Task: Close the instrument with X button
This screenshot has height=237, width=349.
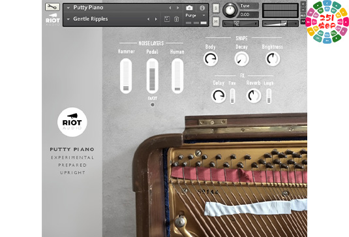Action: 303,4
